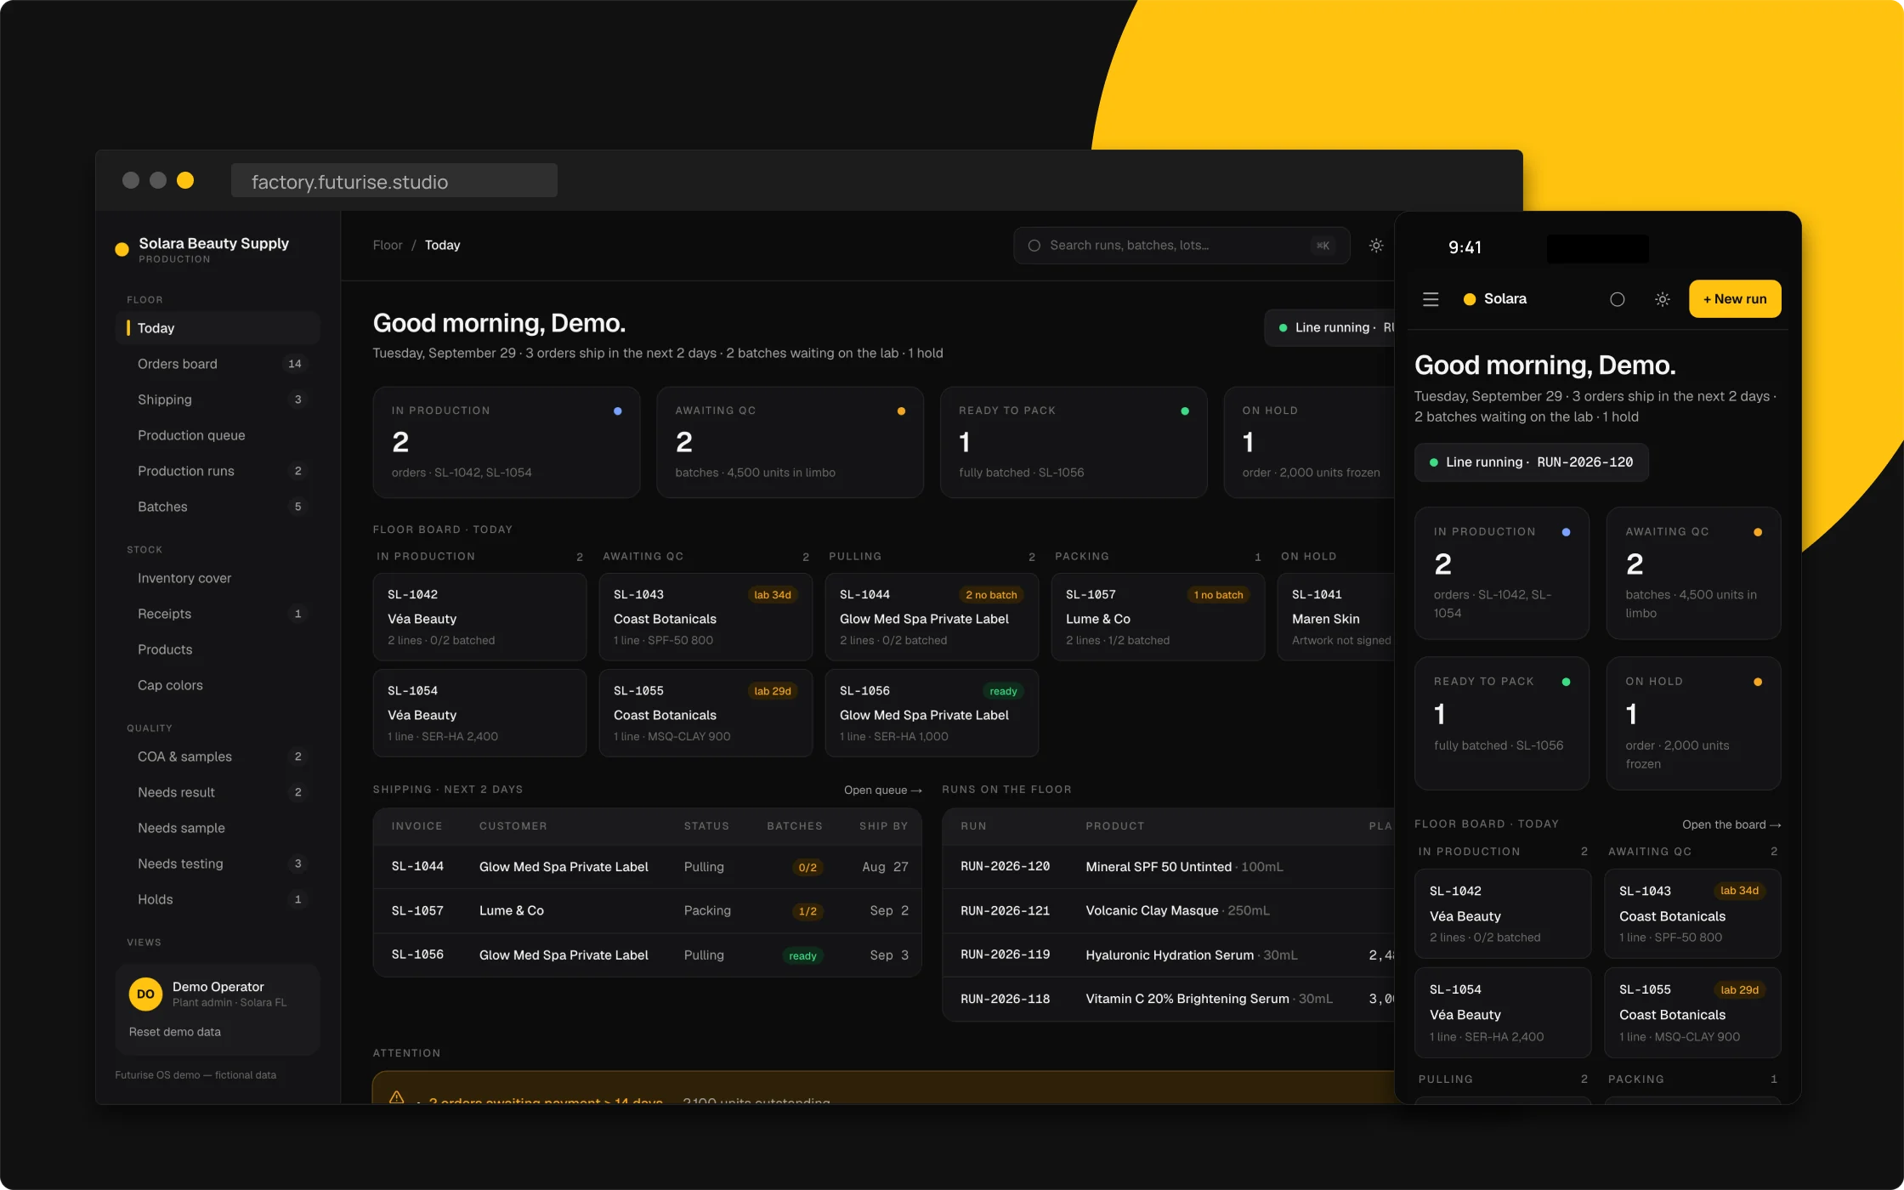This screenshot has height=1190, width=1904.
Task: Open SL-1057 Lume & Co board card
Action: click(x=1158, y=617)
